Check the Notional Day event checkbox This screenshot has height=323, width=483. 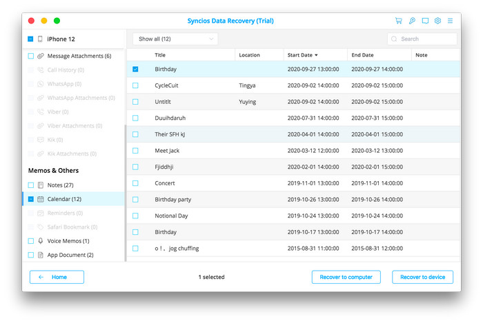(135, 216)
